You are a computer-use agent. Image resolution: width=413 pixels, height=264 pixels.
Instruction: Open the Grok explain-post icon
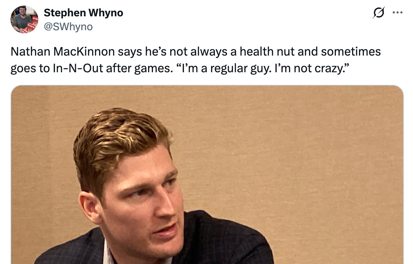point(379,13)
